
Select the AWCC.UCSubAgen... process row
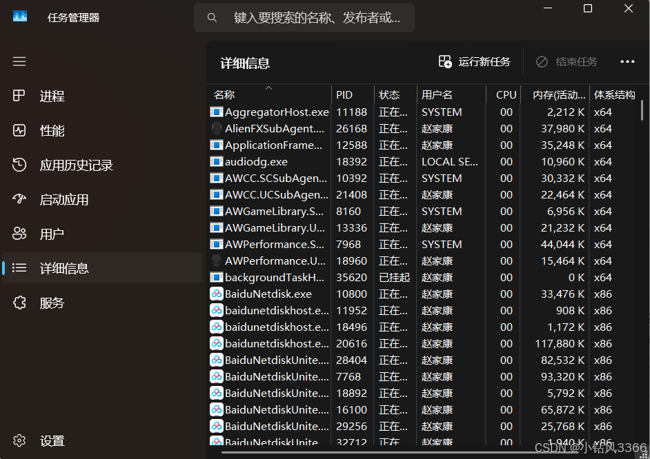pos(424,194)
